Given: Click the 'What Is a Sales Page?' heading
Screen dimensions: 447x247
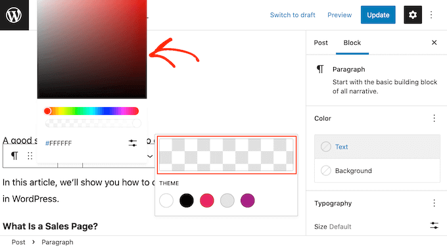Looking at the screenshot, I should click(50, 226).
